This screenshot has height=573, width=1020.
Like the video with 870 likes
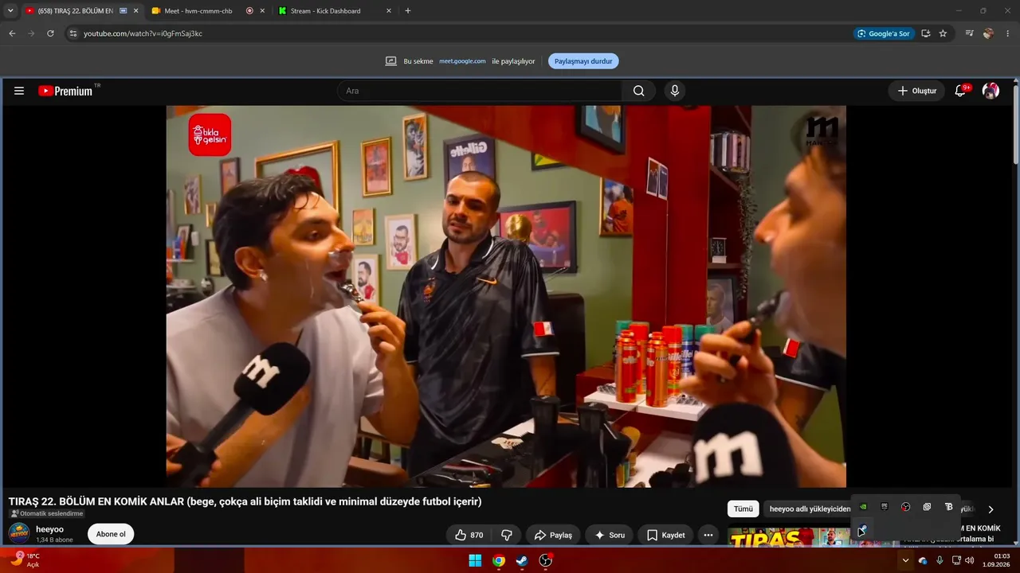click(469, 535)
